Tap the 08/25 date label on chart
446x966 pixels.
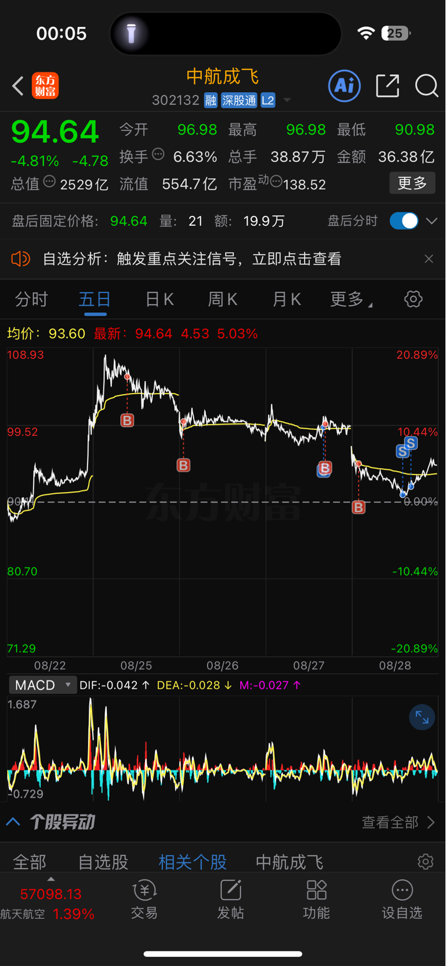click(136, 665)
